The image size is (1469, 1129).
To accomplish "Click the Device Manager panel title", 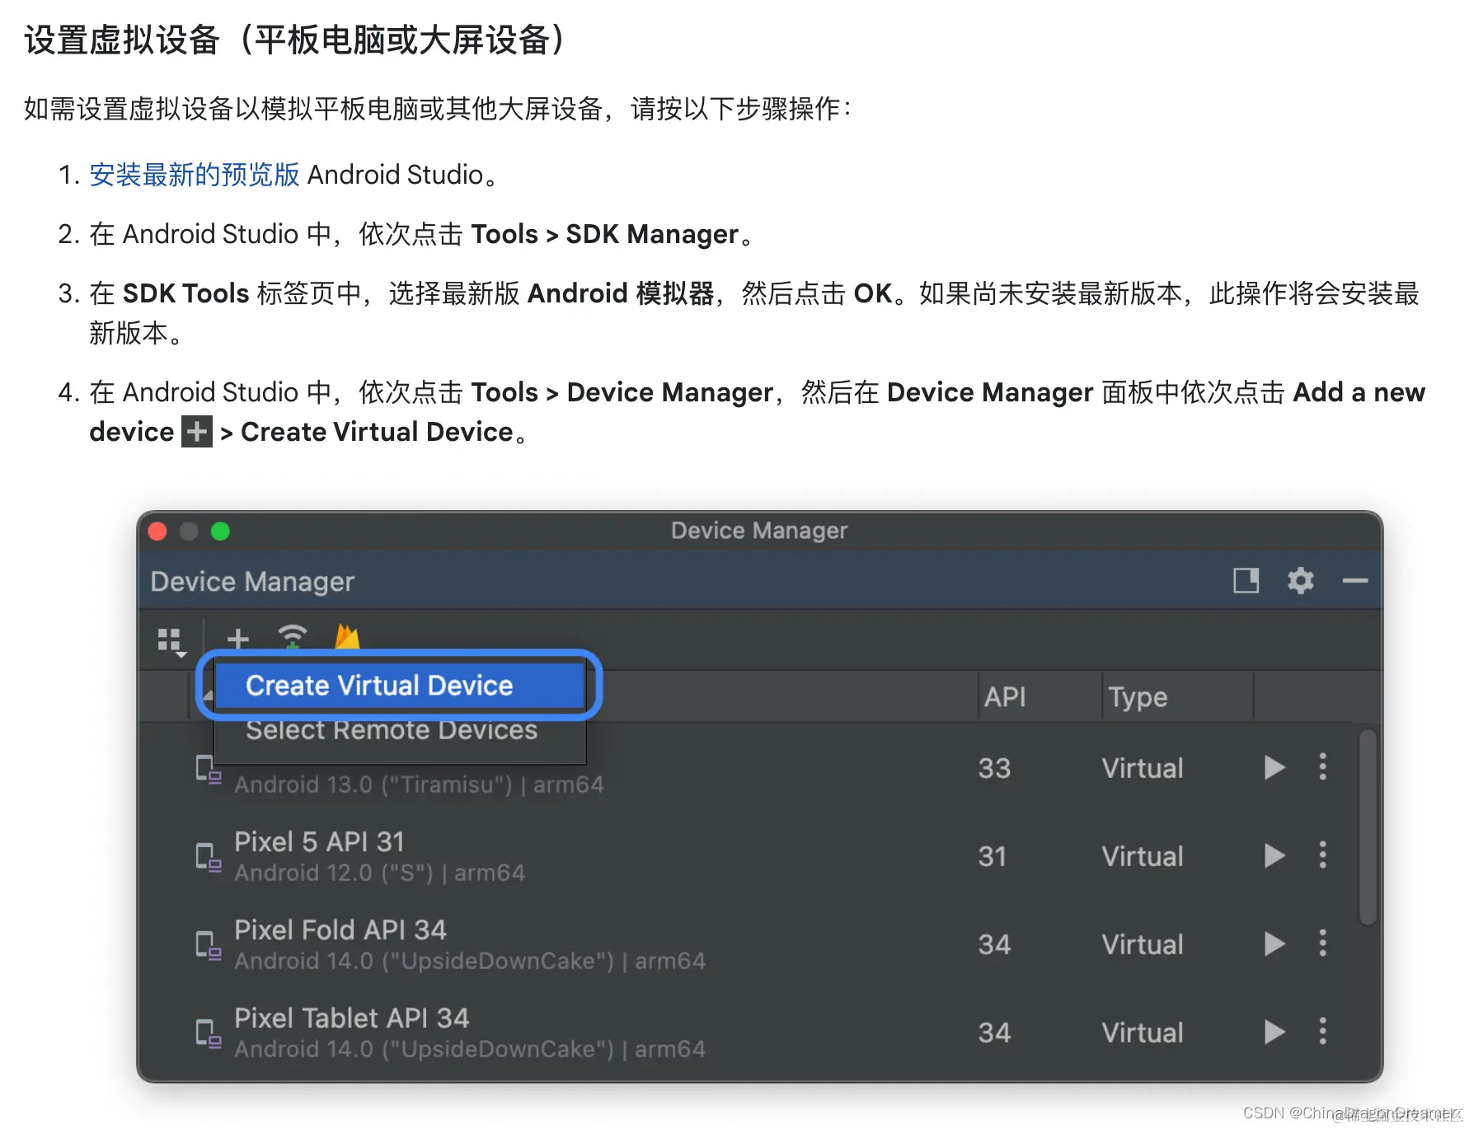I will [252, 582].
